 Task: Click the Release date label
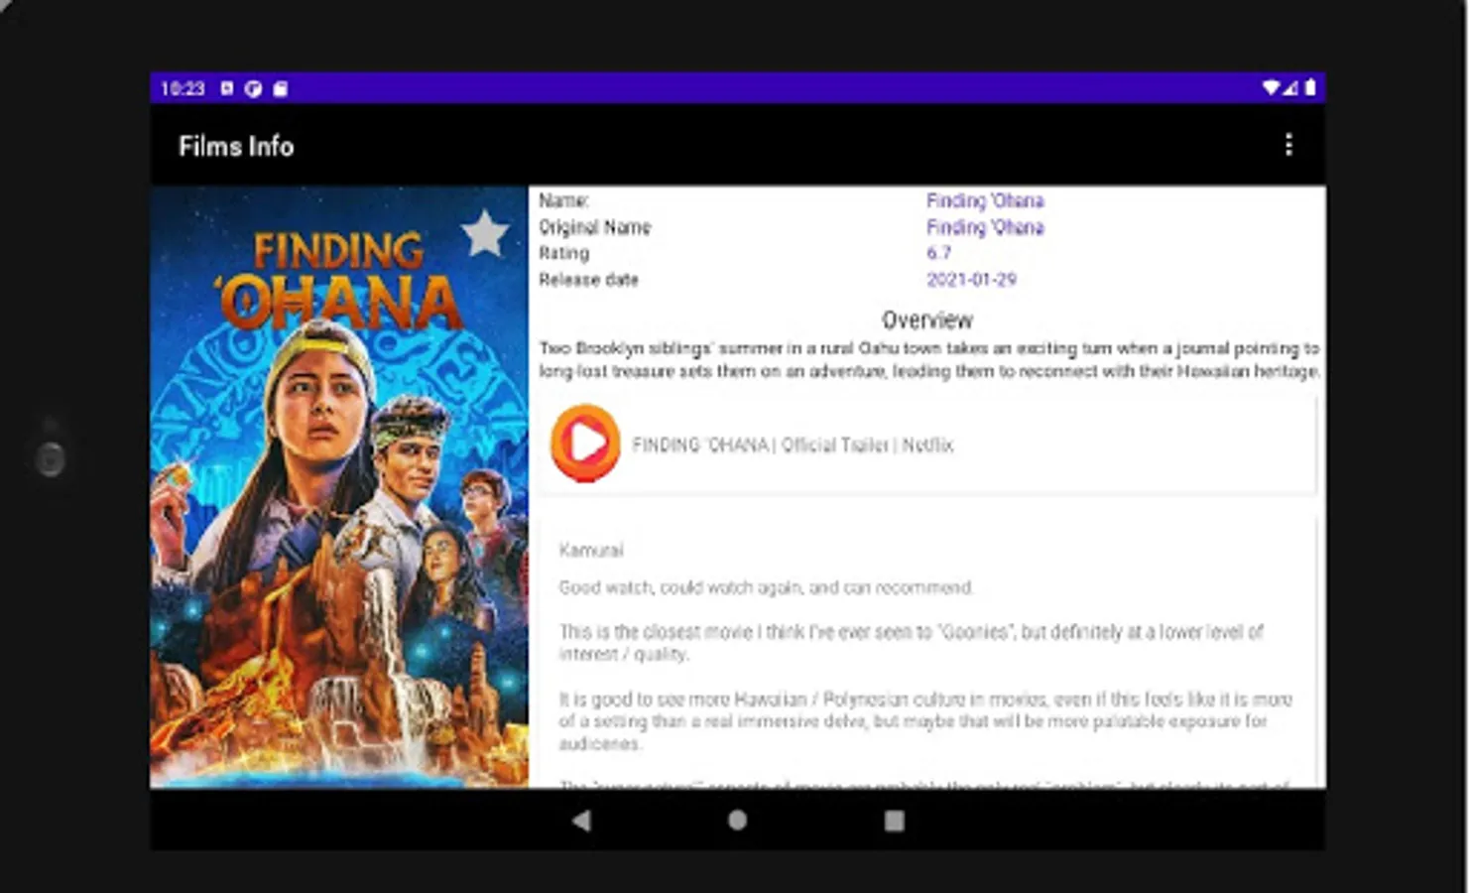click(x=588, y=280)
